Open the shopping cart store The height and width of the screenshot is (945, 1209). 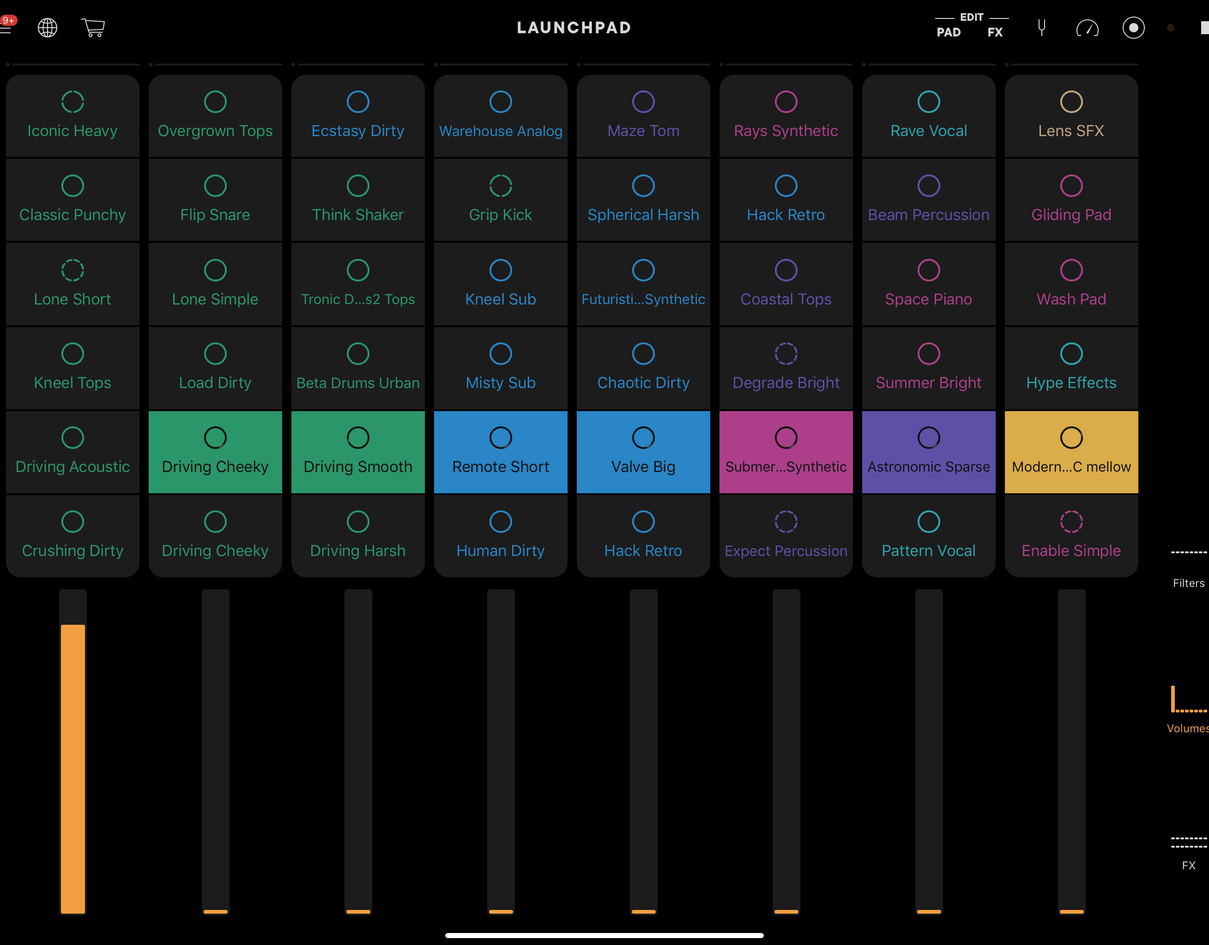[93, 28]
